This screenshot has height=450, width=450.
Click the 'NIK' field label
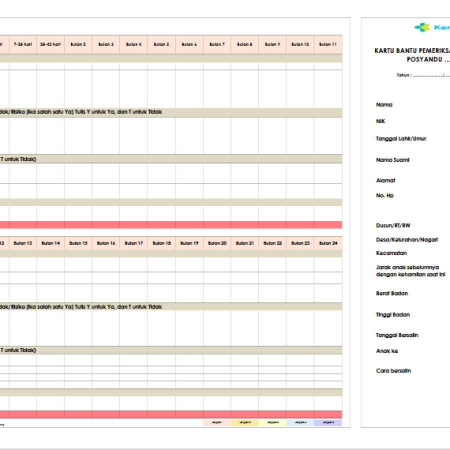point(380,121)
